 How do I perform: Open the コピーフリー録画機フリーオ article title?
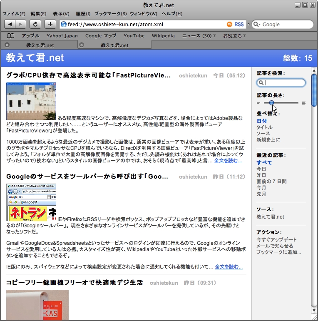[75, 283]
